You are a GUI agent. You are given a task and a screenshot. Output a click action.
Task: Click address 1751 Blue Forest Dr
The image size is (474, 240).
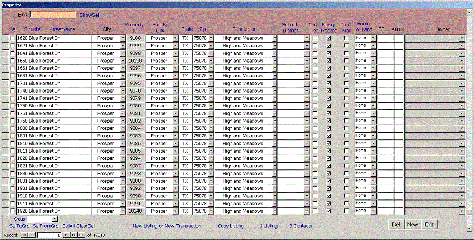point(54,113)
